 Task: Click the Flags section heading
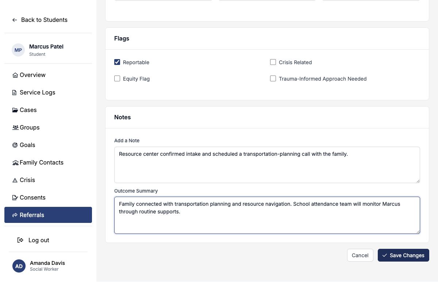pyautogui.click(x=122, y=39)
